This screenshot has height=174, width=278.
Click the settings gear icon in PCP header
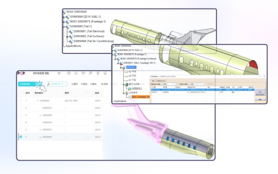[59, 73]
